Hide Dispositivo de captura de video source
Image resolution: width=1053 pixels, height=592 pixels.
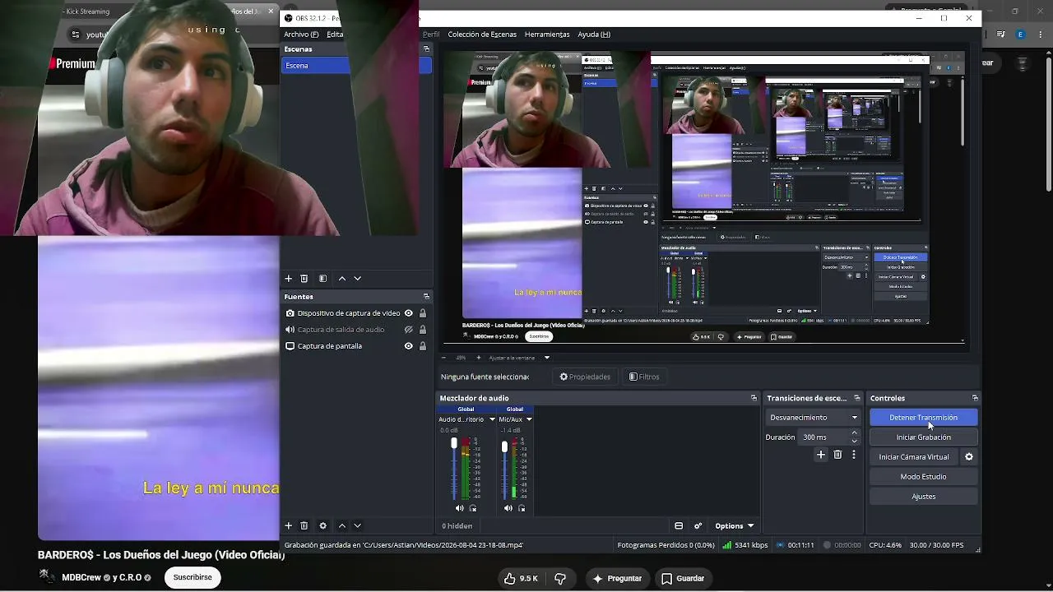pos(408,313)
